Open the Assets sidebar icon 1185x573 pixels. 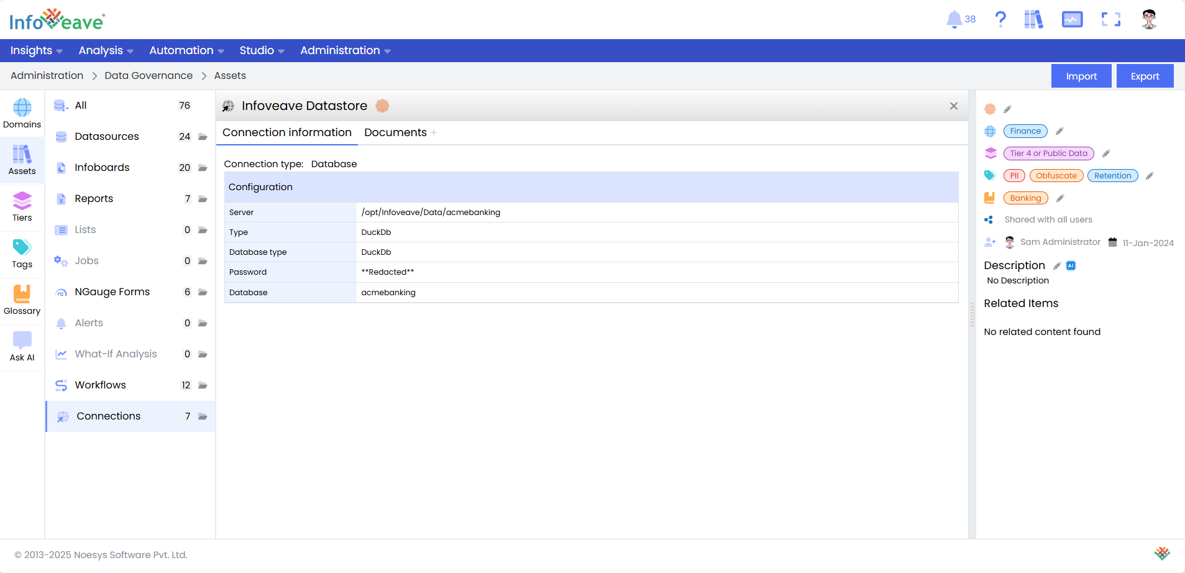tap(22, 160)
